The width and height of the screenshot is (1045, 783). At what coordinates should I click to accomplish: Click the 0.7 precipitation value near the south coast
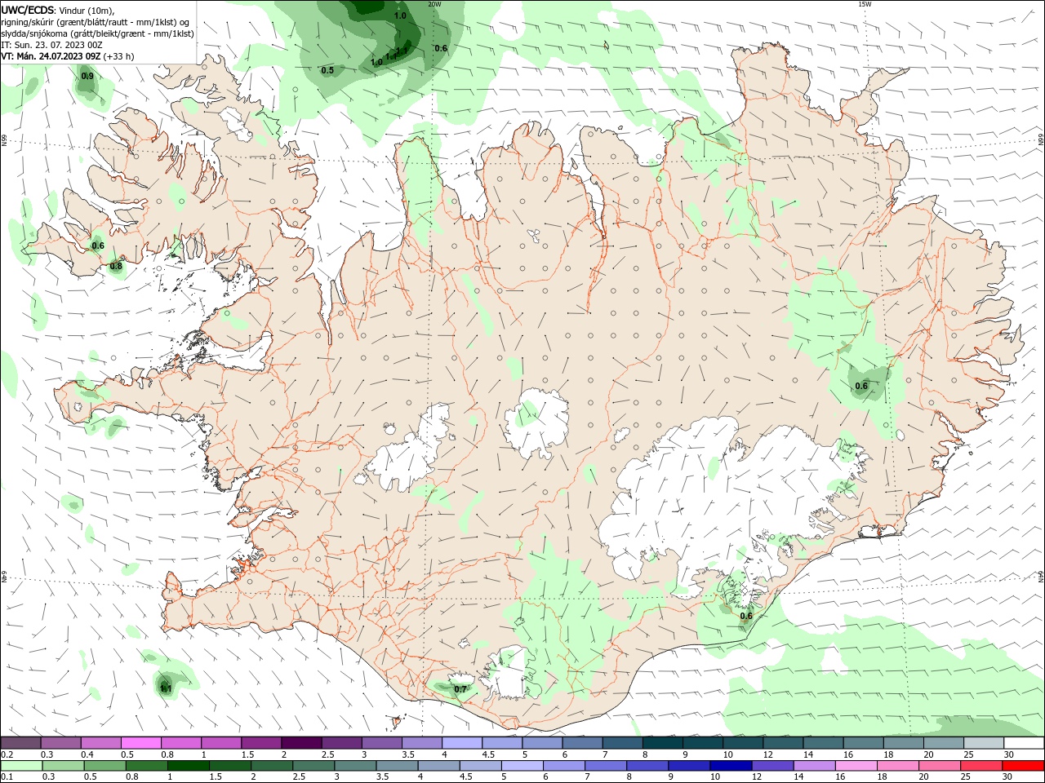tap(460, 689)
